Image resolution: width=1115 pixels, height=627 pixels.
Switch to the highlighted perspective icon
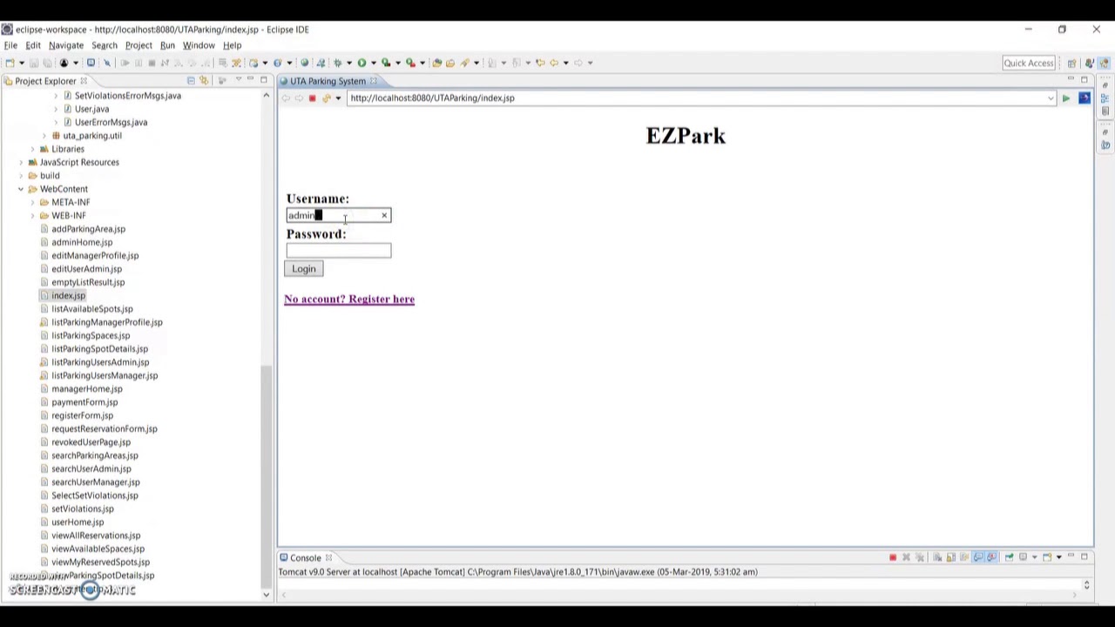click(x=1104, y=64)
